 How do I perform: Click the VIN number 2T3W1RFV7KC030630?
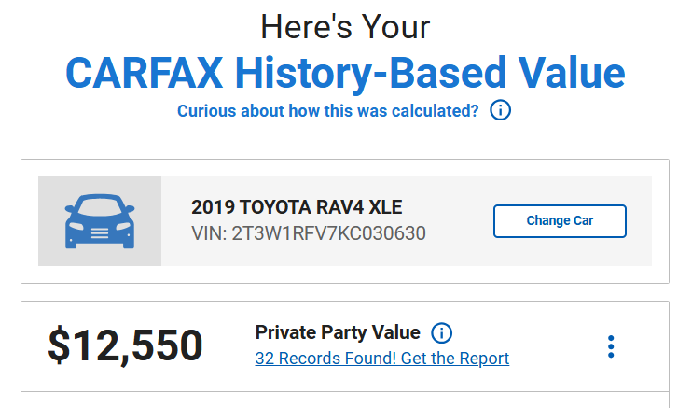[329, 233]
